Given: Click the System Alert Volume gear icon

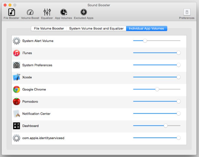Looking at the screenshot, I should click(x=16, y=41).
